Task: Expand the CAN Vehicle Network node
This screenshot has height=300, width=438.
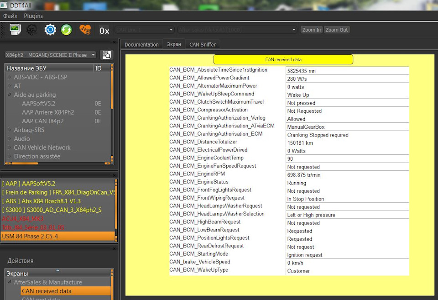Action: (x=10, y=147)
